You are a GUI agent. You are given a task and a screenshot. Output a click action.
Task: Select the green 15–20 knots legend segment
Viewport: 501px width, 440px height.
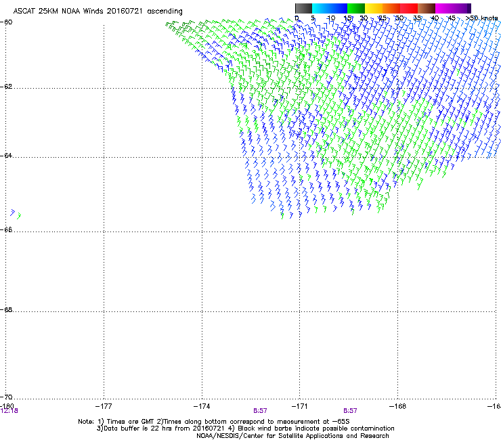pos(356,8)
